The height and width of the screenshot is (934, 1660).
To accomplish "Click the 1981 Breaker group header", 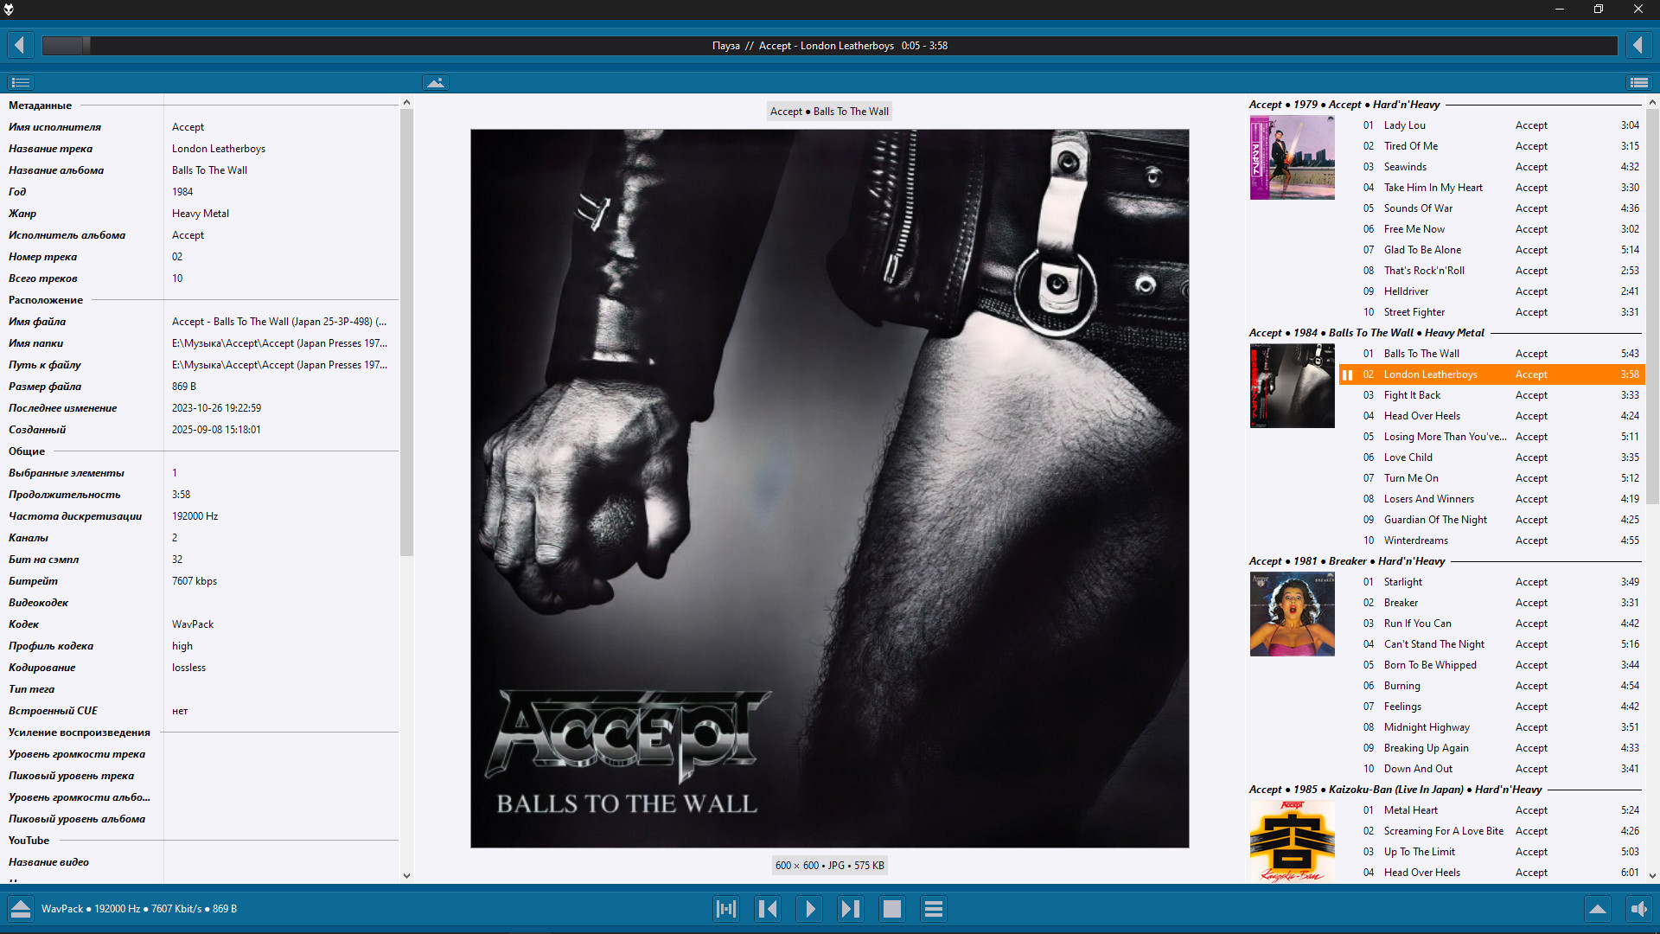I will 1347,561.
